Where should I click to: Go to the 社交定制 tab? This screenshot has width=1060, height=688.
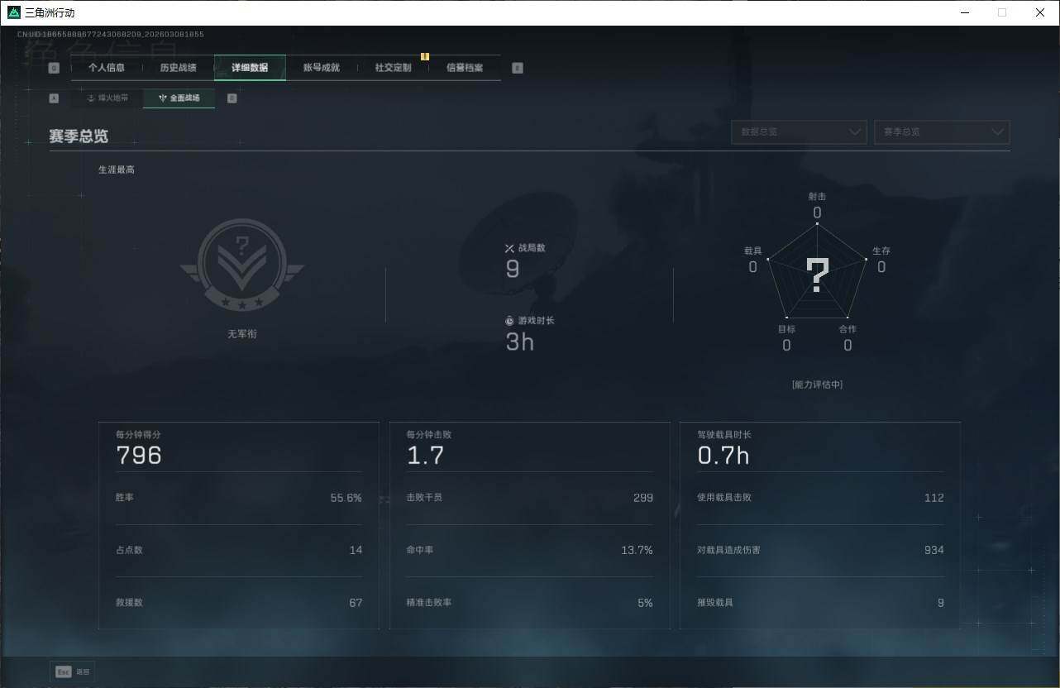point(393,68)
